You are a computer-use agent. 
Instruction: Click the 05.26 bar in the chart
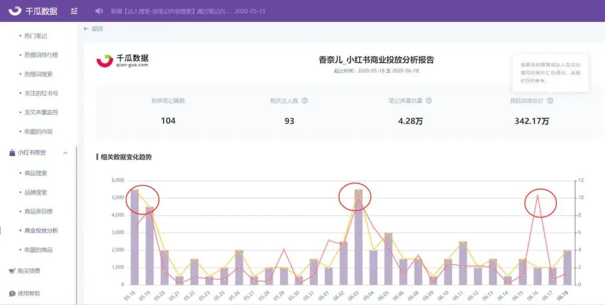tap(239, 268)
